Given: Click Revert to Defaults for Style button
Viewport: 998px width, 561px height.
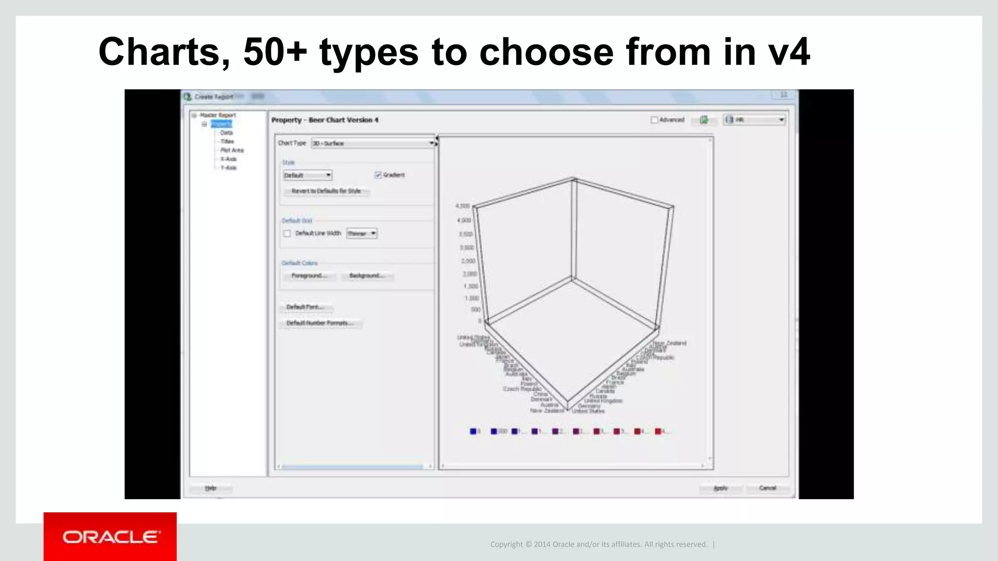Looking at the screenshot, I should [x=326, y=191].
